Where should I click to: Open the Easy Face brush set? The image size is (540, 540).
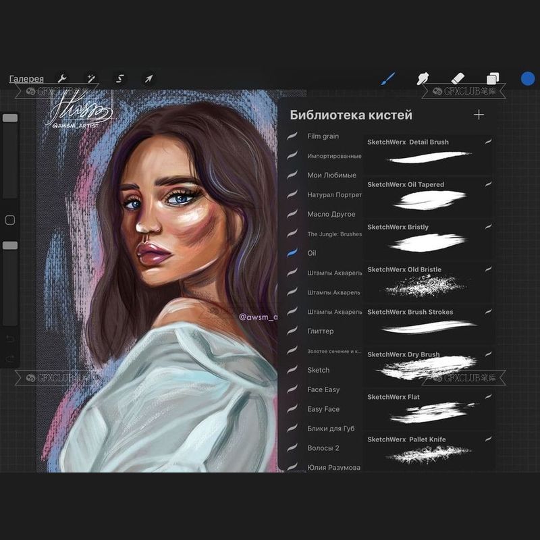coord(324,409)
